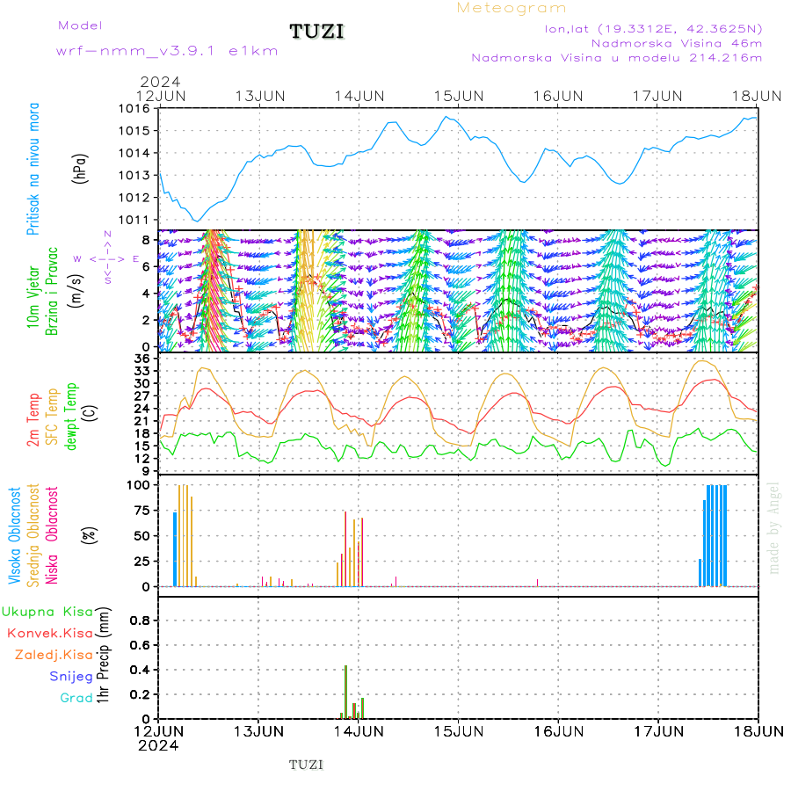Click the '(%)' unit label
This screenshot has height=791, width=791.
pos(89,535)
